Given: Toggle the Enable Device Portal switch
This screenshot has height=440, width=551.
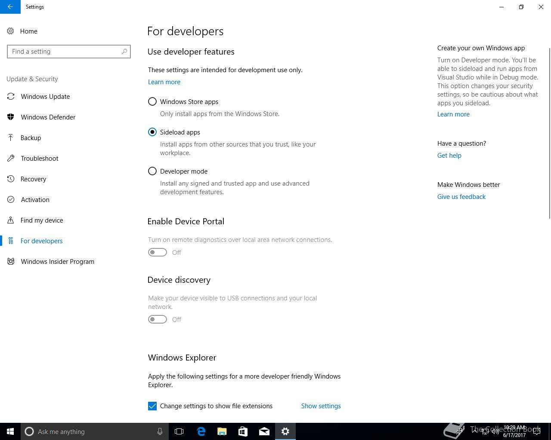Looking at the screenshot, I should tap(158, 252).
